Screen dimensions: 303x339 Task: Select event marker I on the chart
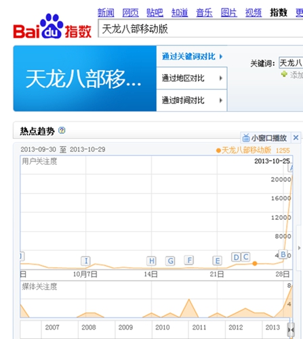pos(86,261)
